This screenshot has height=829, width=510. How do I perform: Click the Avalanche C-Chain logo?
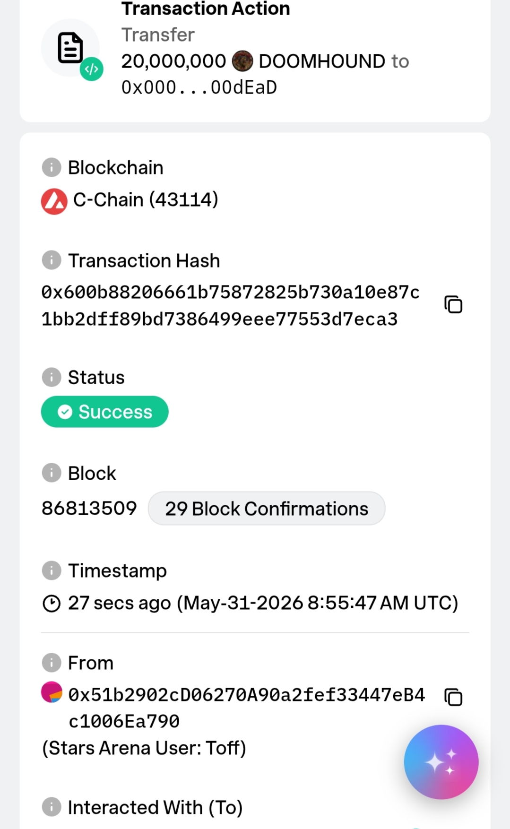coord(54,202)
